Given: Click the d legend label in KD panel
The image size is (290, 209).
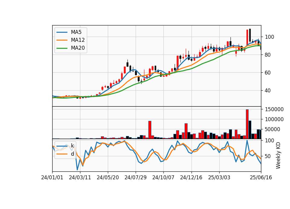Looking at the screenshot, I should tap(72, 154).
